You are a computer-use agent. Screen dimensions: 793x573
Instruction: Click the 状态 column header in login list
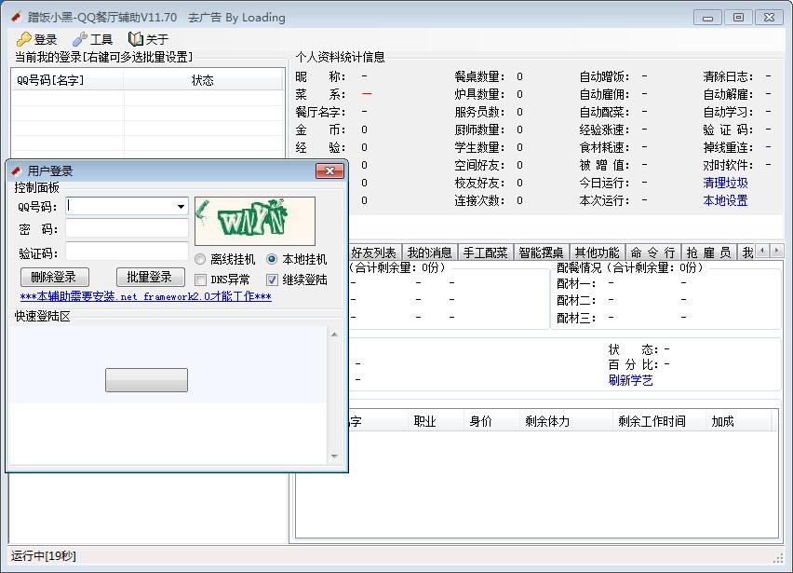(x=203, y=80)
